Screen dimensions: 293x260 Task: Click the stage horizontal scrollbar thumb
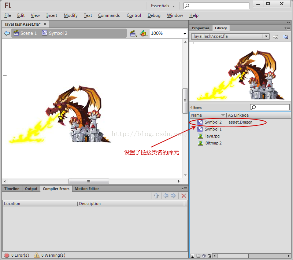point(89,181)
